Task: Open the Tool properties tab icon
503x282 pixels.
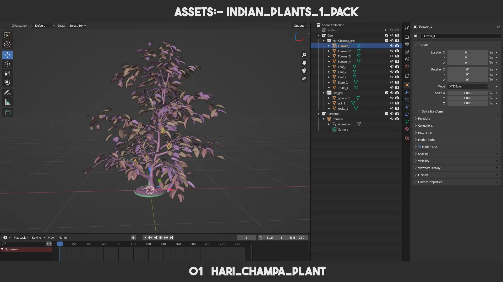Action: click(x=407, y=27)
